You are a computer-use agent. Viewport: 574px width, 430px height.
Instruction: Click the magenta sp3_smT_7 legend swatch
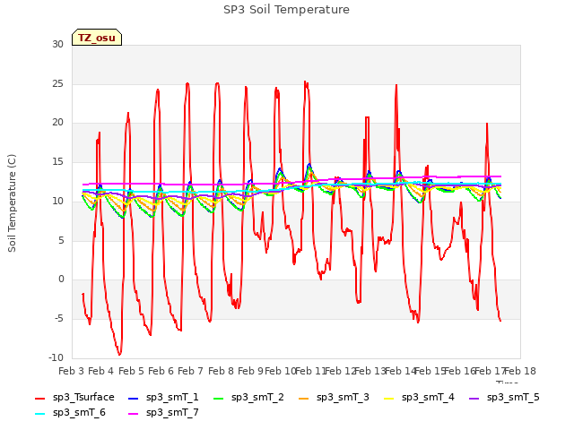pyautogui.click(x=134, y=414)
